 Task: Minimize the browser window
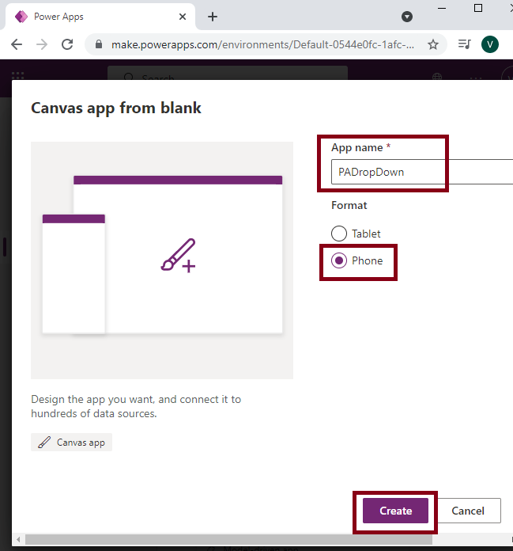(x=442, y=8)
